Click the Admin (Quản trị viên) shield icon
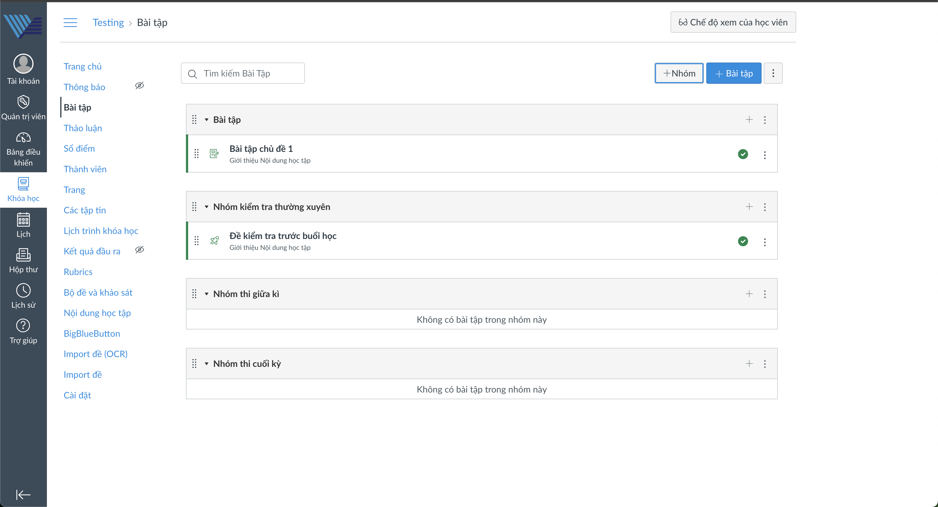This screenshot has width=938, height=507. 23,102
